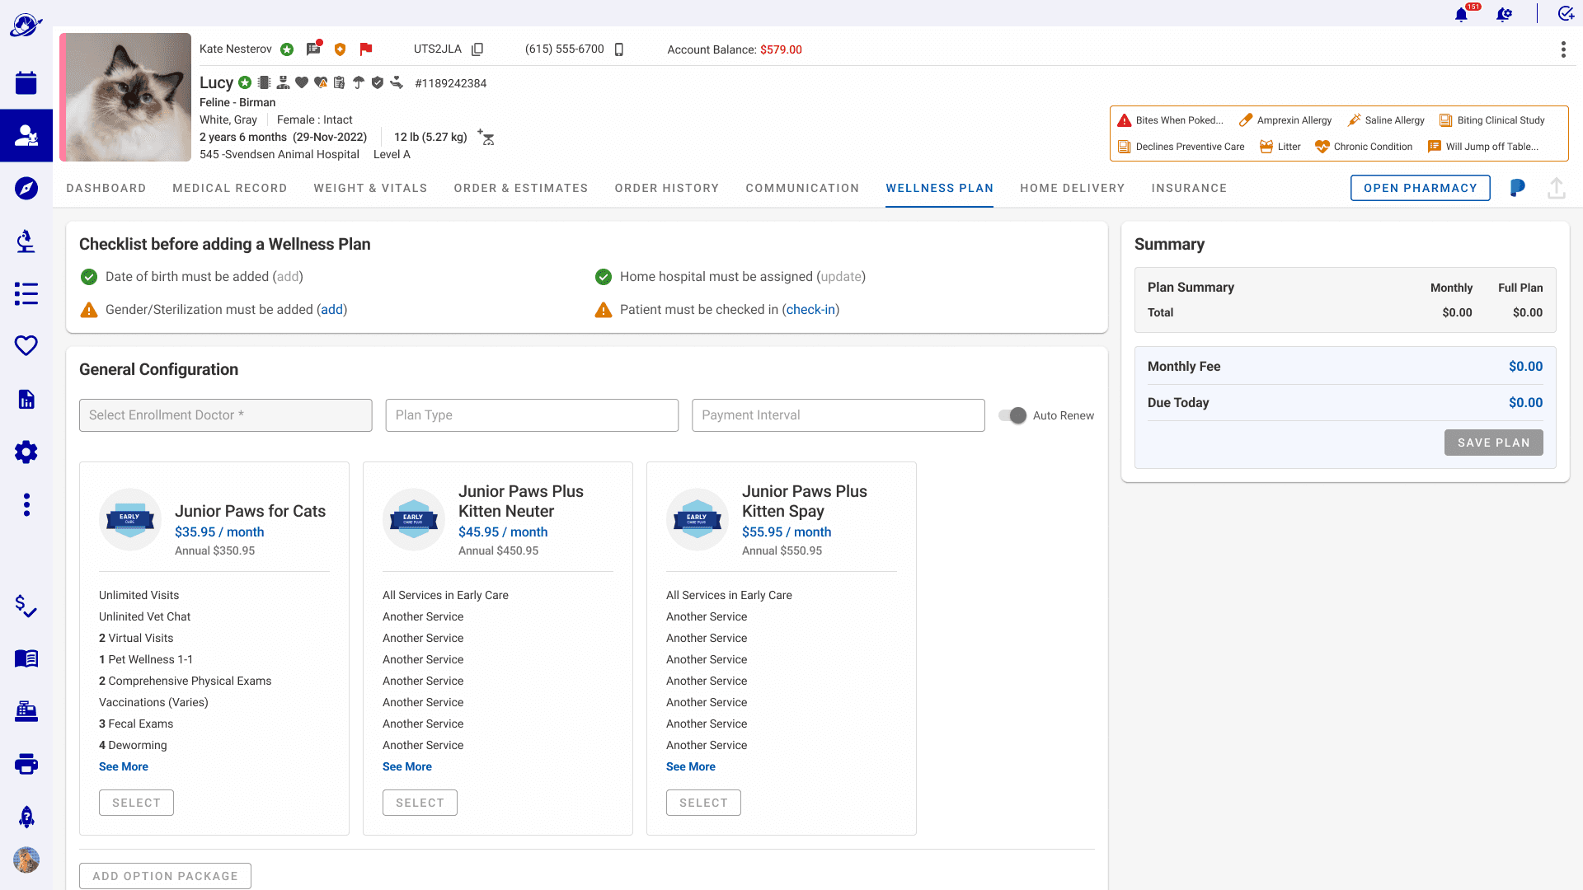1583x890 pixels.
Task: Open the settings gear in sidebar
Action: (26, 452)
